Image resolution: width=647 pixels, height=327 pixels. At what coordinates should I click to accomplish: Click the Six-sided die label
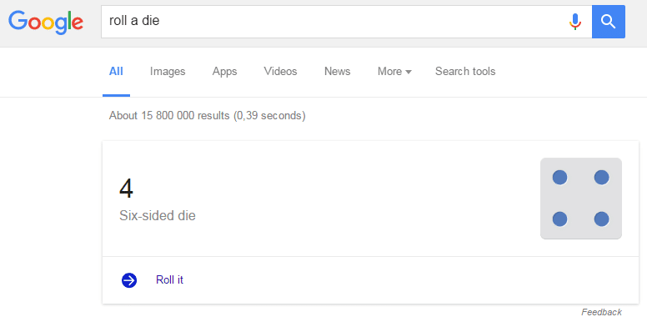tap(158, 215)
